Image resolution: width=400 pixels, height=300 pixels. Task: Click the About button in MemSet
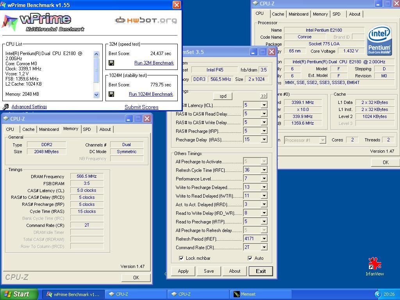tap(234, 271)
